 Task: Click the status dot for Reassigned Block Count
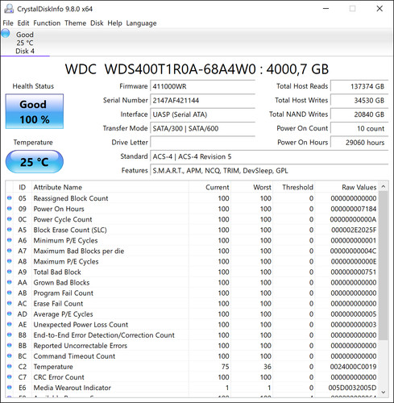10,198
